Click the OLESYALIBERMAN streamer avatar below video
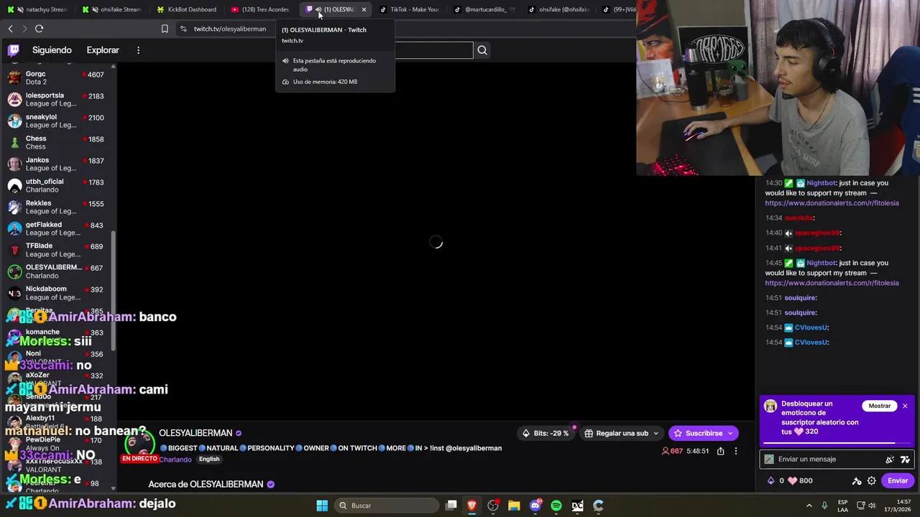 pyautogui.click(x=139, y=444)
